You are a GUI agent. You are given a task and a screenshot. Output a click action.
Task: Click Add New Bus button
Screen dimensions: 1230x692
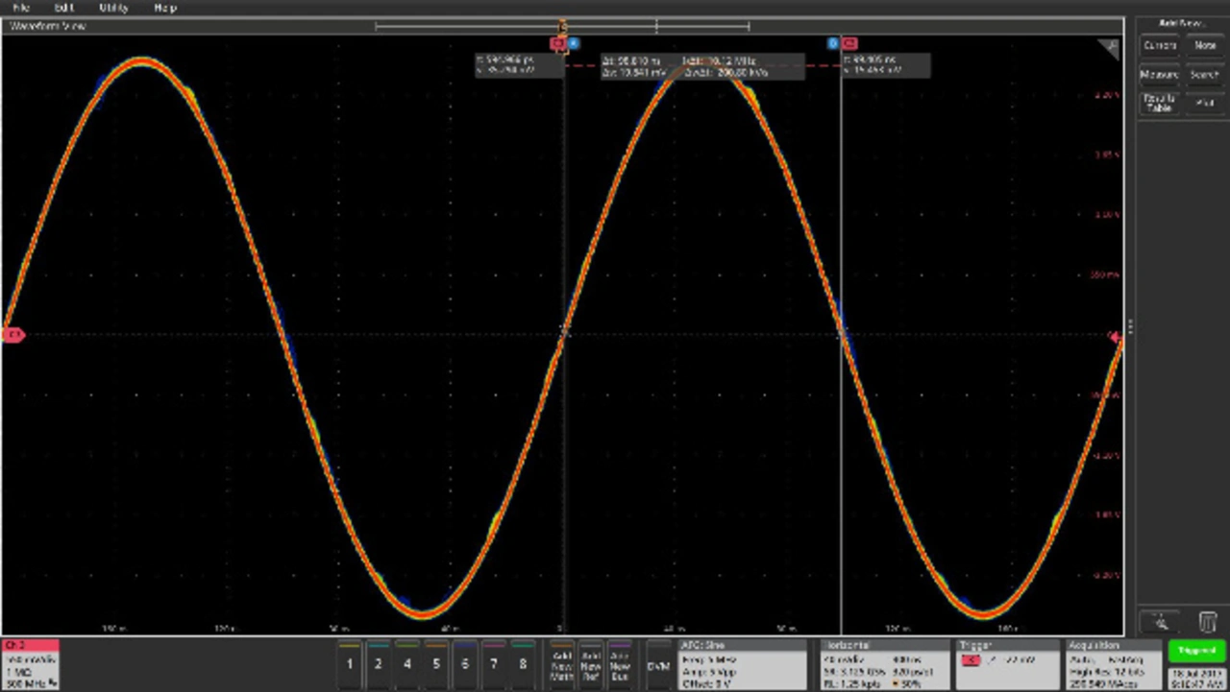click(620, 663)
